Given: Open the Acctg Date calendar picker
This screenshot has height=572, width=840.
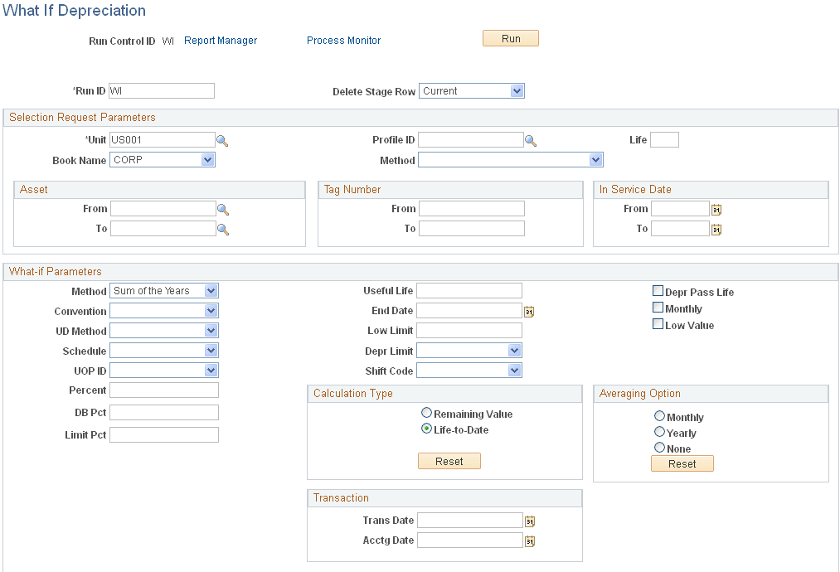Looking at the screenshot, I should pyautogui.click(x=529, y=540).
